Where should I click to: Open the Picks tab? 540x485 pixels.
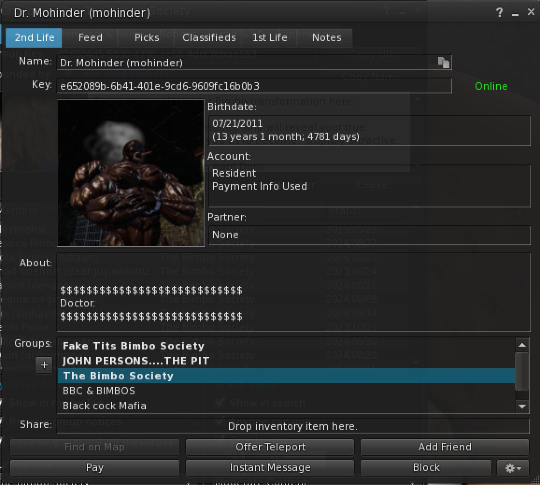[147, 37]
